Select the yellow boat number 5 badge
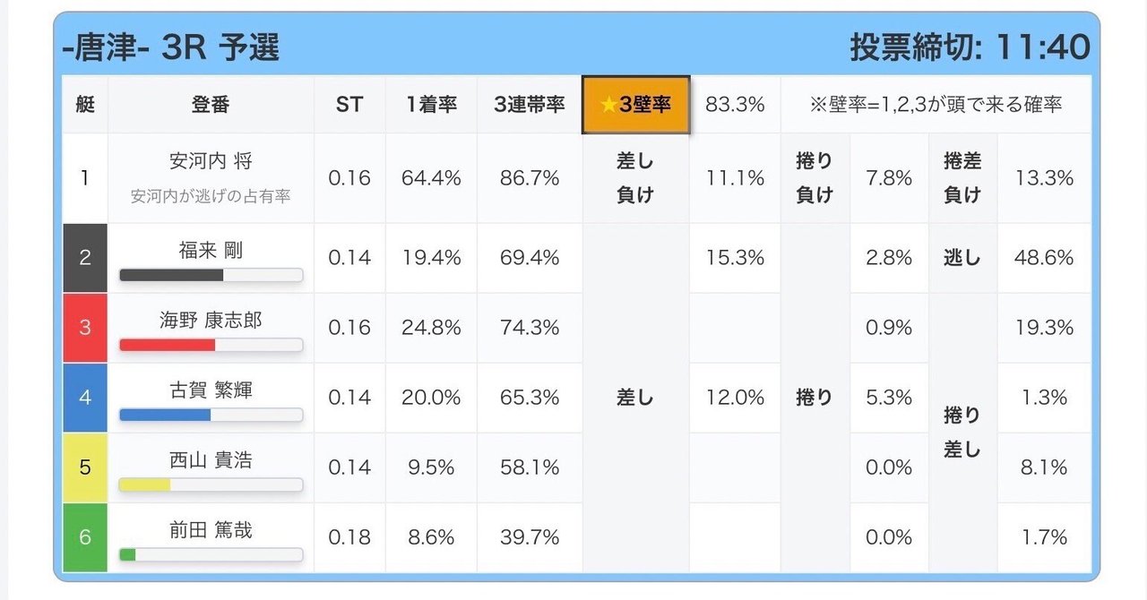Screen dimensions: 1147x600 85,467
